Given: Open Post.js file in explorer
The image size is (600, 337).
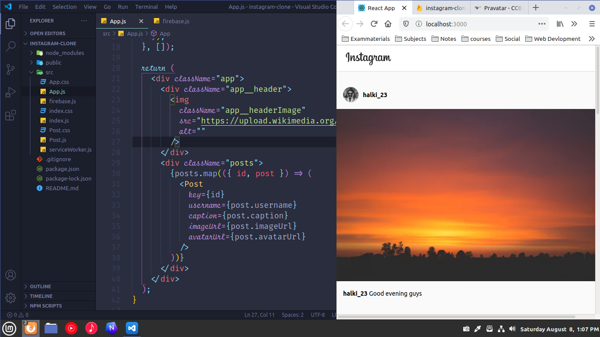Looking at the screenshot, I should 58,140.
